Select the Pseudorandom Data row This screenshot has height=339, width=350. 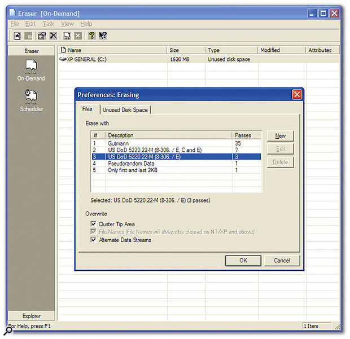tap(176, 163)
